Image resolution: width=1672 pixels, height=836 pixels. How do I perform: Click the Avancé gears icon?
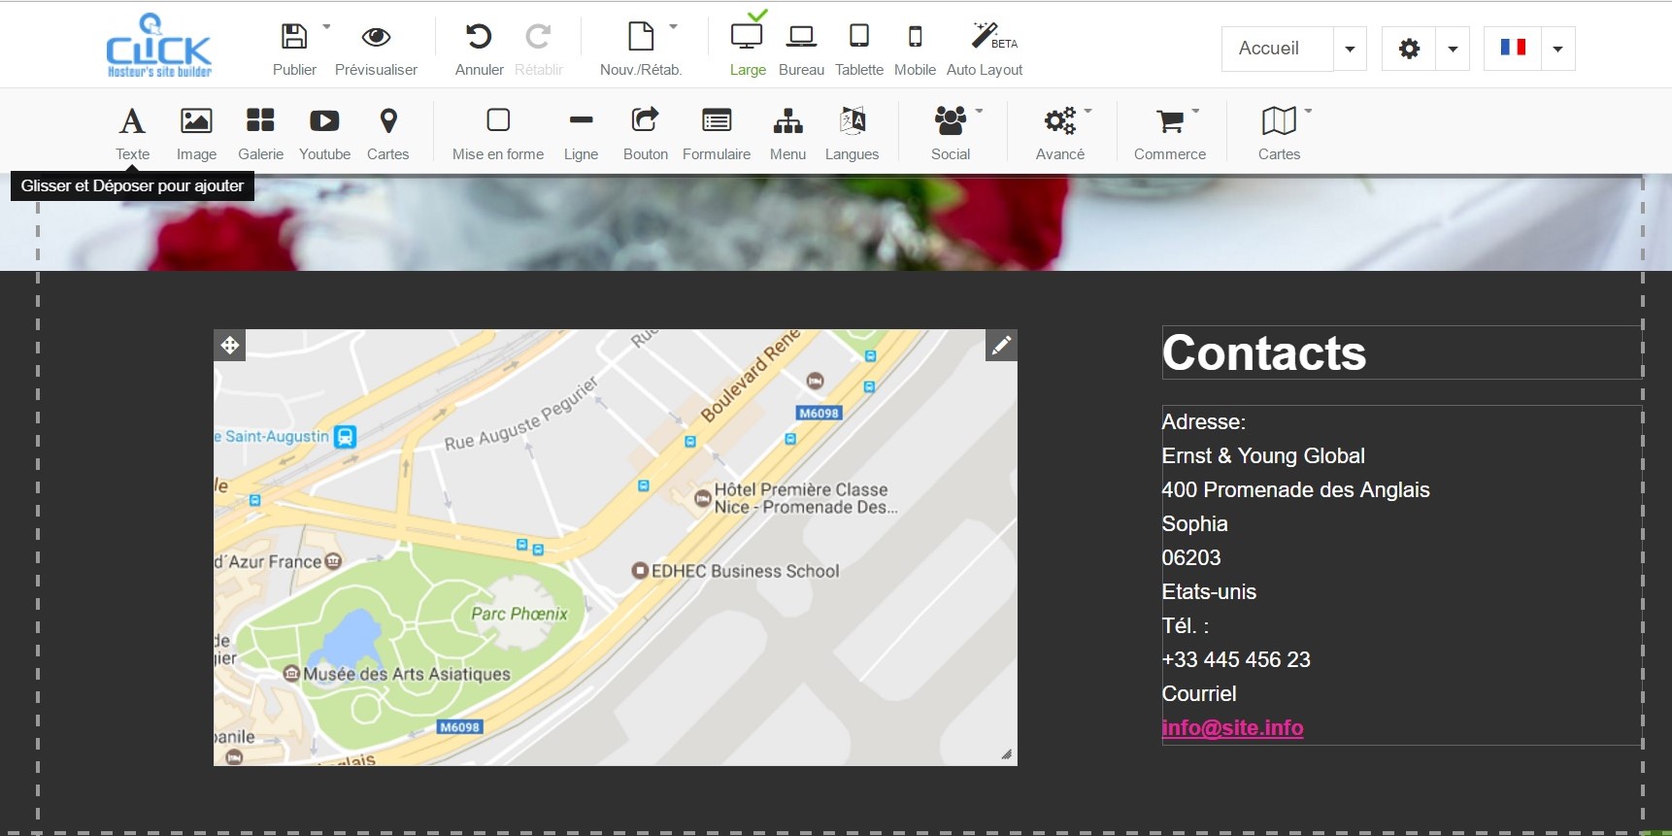[1059, 120]
